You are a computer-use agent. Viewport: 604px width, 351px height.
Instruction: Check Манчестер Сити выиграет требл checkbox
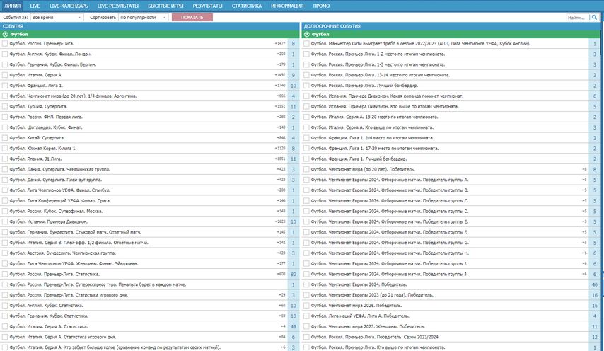tap(307, 44)
